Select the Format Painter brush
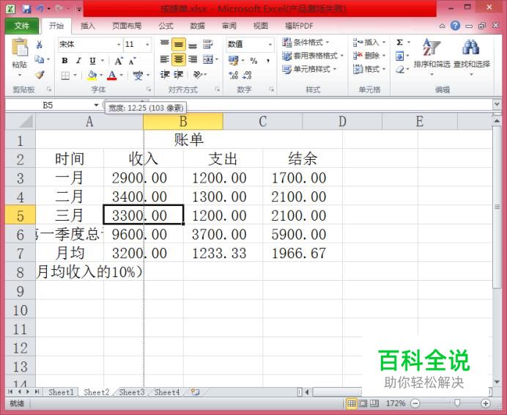Viewport: 507px width, 415px height. [x=40, y=75]
